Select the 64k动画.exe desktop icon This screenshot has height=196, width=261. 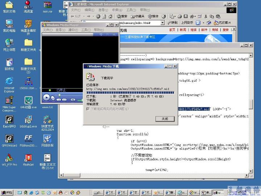(28, 102)
